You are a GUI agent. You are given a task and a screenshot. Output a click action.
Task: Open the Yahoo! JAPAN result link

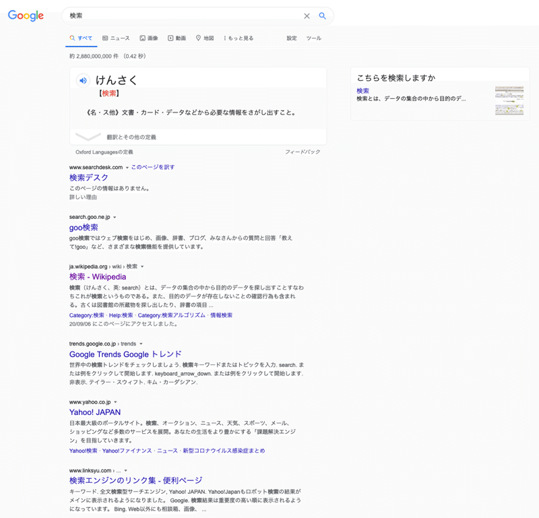click(94, 412)
